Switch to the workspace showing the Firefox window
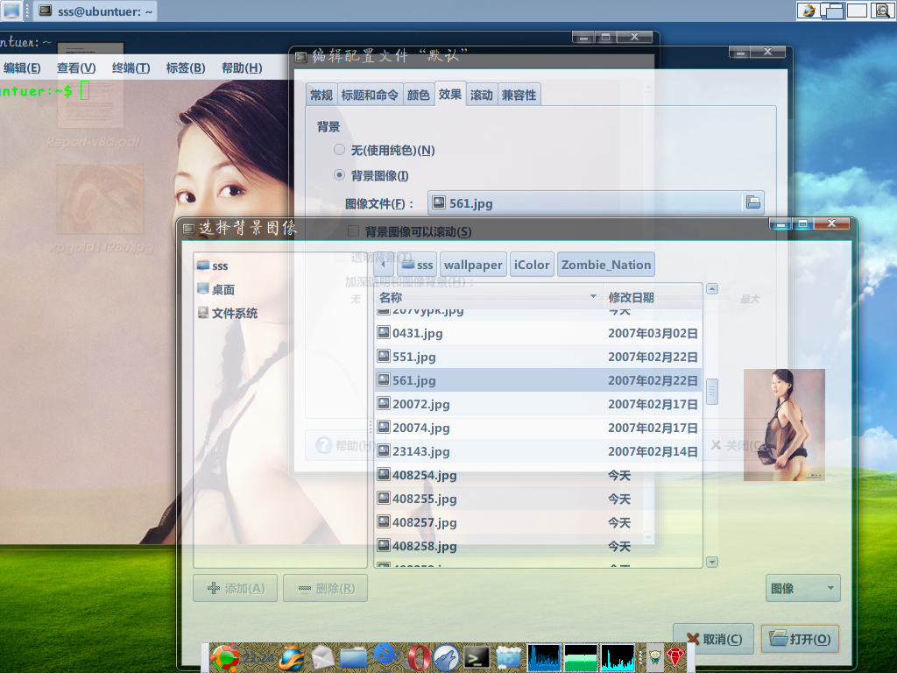 point(809,11)
